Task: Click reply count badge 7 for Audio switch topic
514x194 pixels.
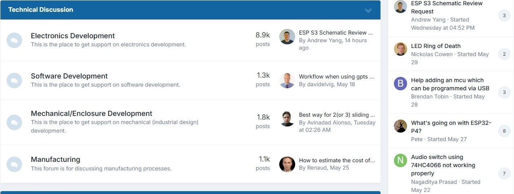Action: click(504, 174)
